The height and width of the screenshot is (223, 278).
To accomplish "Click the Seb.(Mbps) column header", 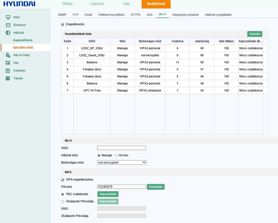I will coord(226,41).
